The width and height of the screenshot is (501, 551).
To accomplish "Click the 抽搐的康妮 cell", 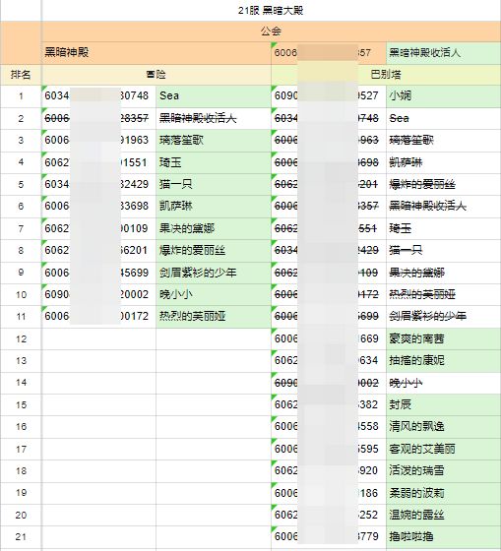I will (x=443, y=360).
